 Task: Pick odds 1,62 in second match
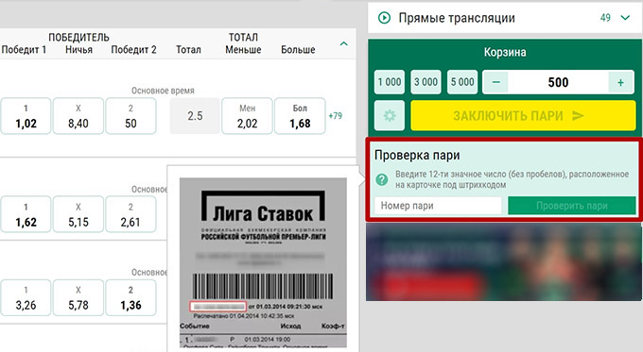click(x=26, y=214)
